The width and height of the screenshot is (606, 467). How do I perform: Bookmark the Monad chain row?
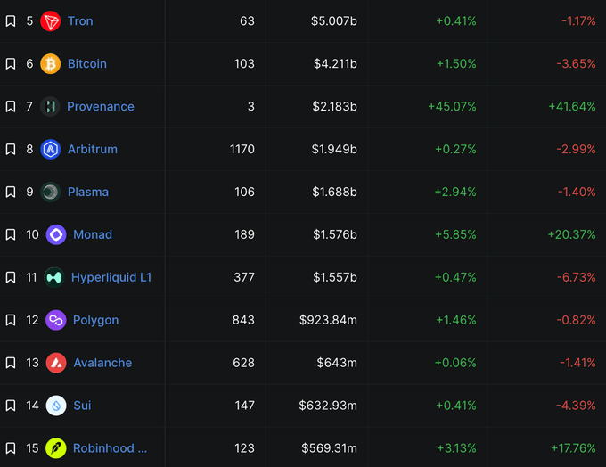pos(11,234)
